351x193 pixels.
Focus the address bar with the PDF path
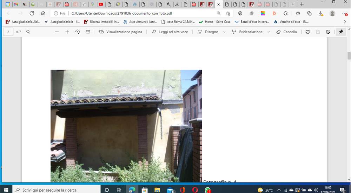tap(122, 13)
